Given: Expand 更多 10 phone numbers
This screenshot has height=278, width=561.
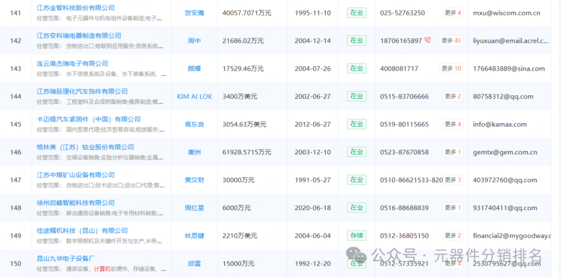Looking at the screenshot, I should point(451,69).
